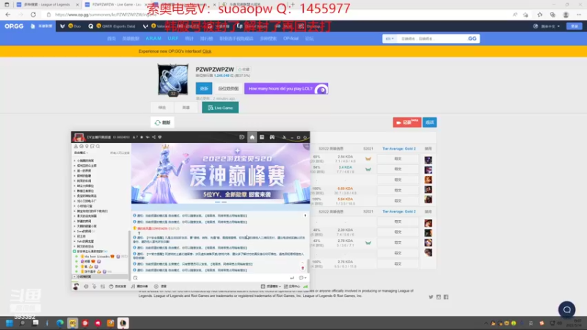Screen dimensions: 587x330
Task: Open a new browser tab
Action: (x=292, y=4)
